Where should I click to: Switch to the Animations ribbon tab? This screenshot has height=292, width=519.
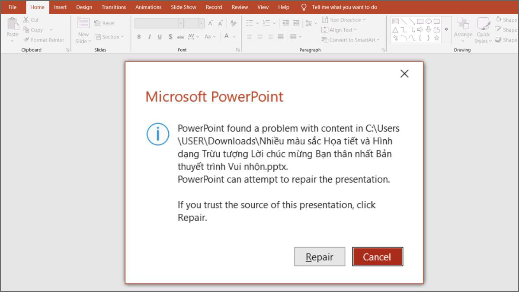tap(148, 7)
